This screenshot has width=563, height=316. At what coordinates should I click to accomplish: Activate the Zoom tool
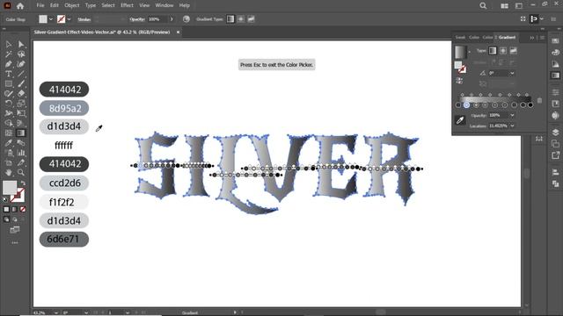coord(21,172)
